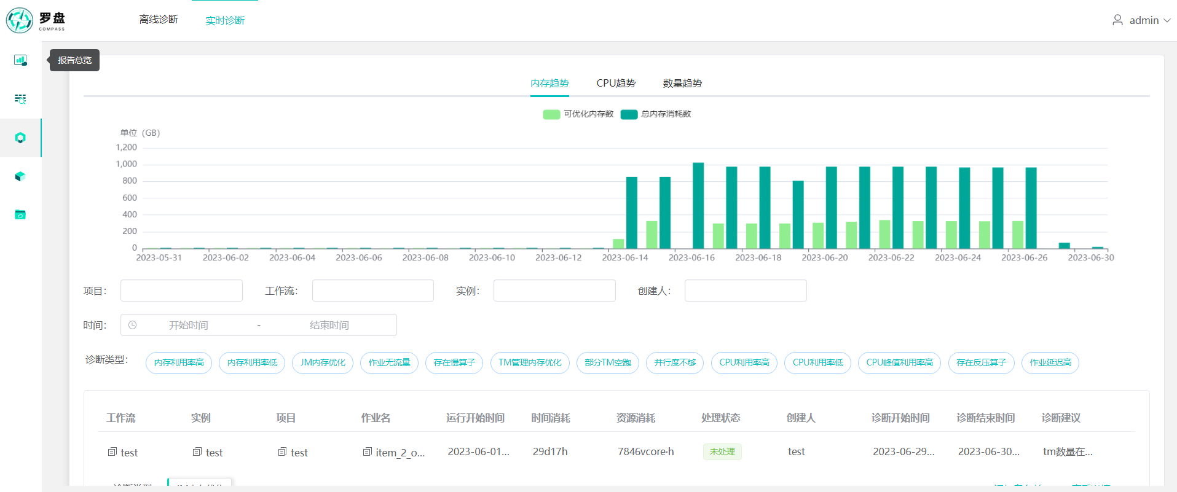Click the creator cell test
The height and width of the screenshot is (492, 1177).
pyautogui.click(x=796, y=451)
